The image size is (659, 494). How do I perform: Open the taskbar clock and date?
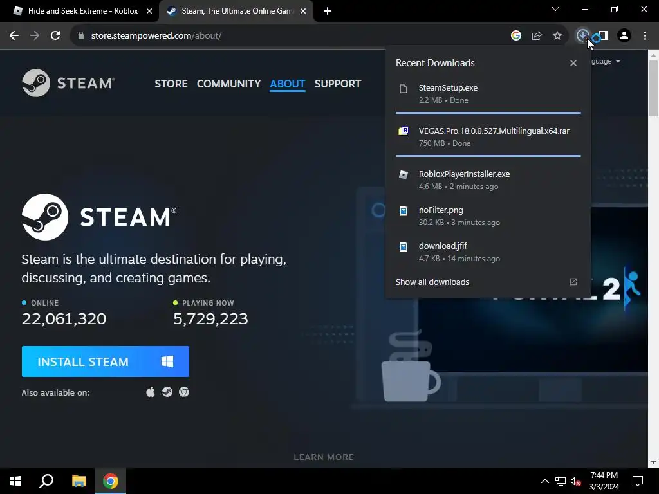[x=604, y=481]
